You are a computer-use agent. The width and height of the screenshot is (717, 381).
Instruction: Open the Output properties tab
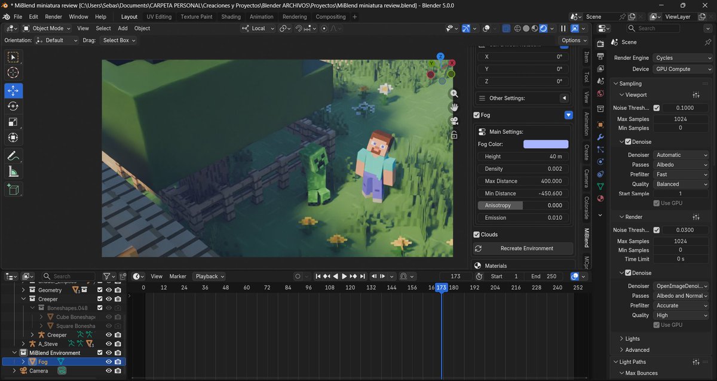coord(600,57)
